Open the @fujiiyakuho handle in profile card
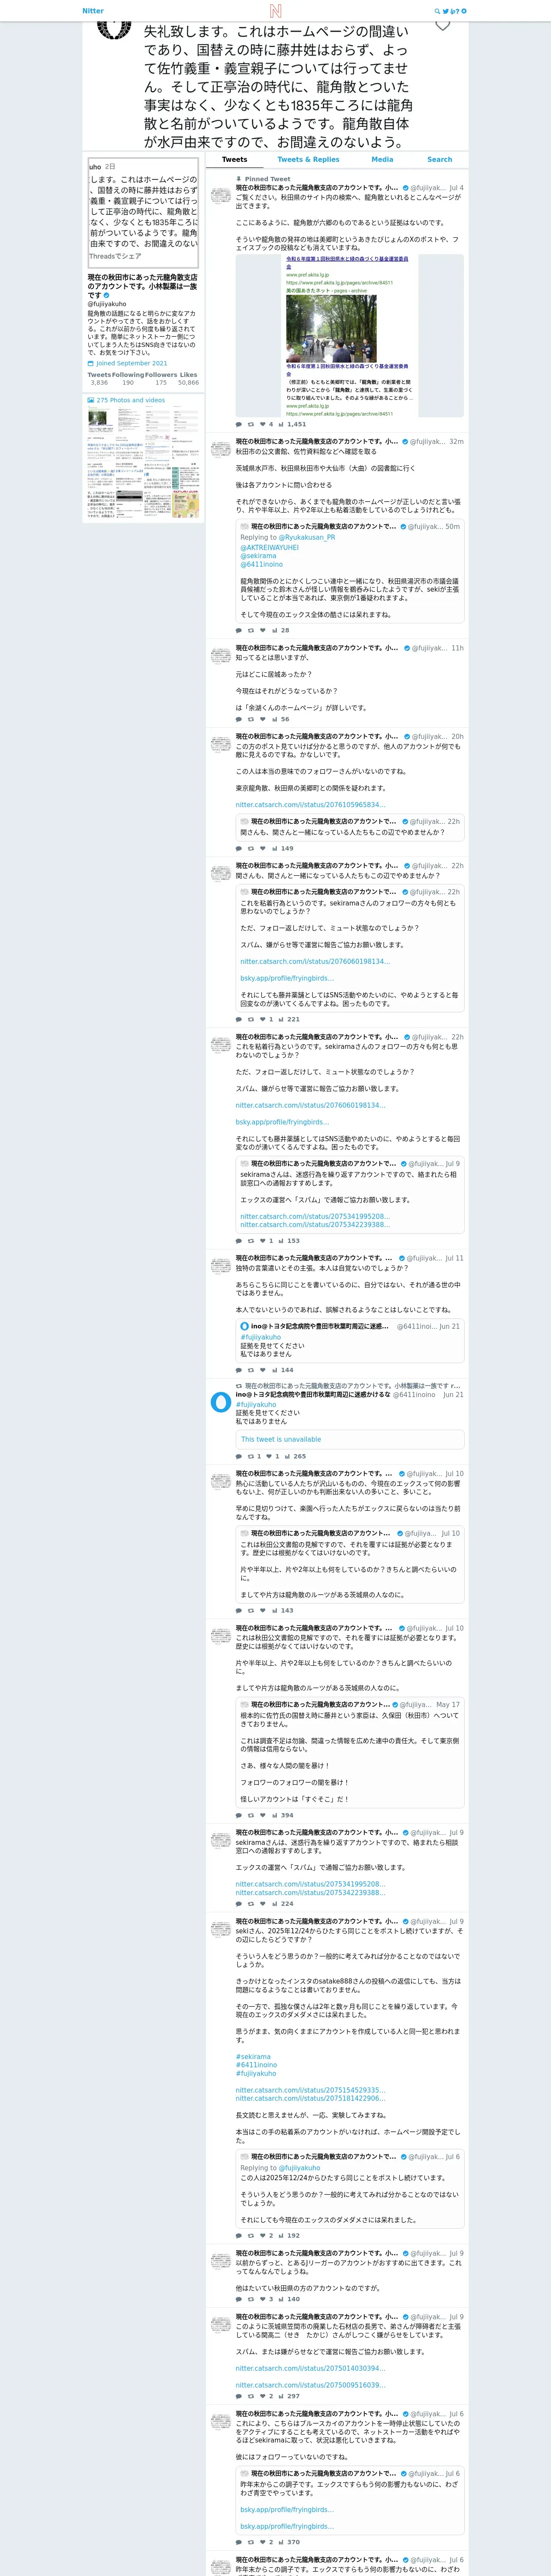 [x=107, y=304]
